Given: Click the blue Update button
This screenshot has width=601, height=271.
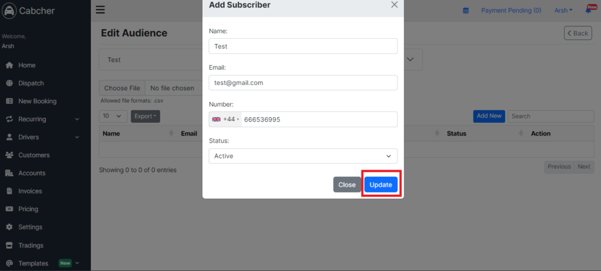Looking at the screenshot, I should (x=380, y=184).
